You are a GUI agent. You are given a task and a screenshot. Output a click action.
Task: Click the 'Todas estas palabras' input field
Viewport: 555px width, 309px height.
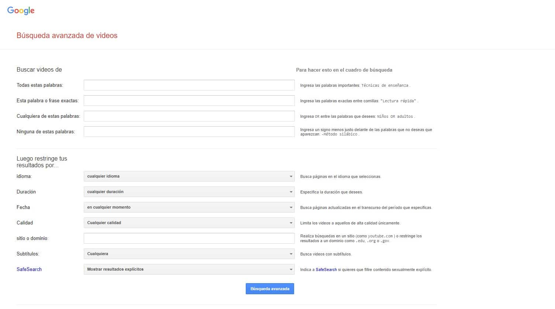pos(189,85)
